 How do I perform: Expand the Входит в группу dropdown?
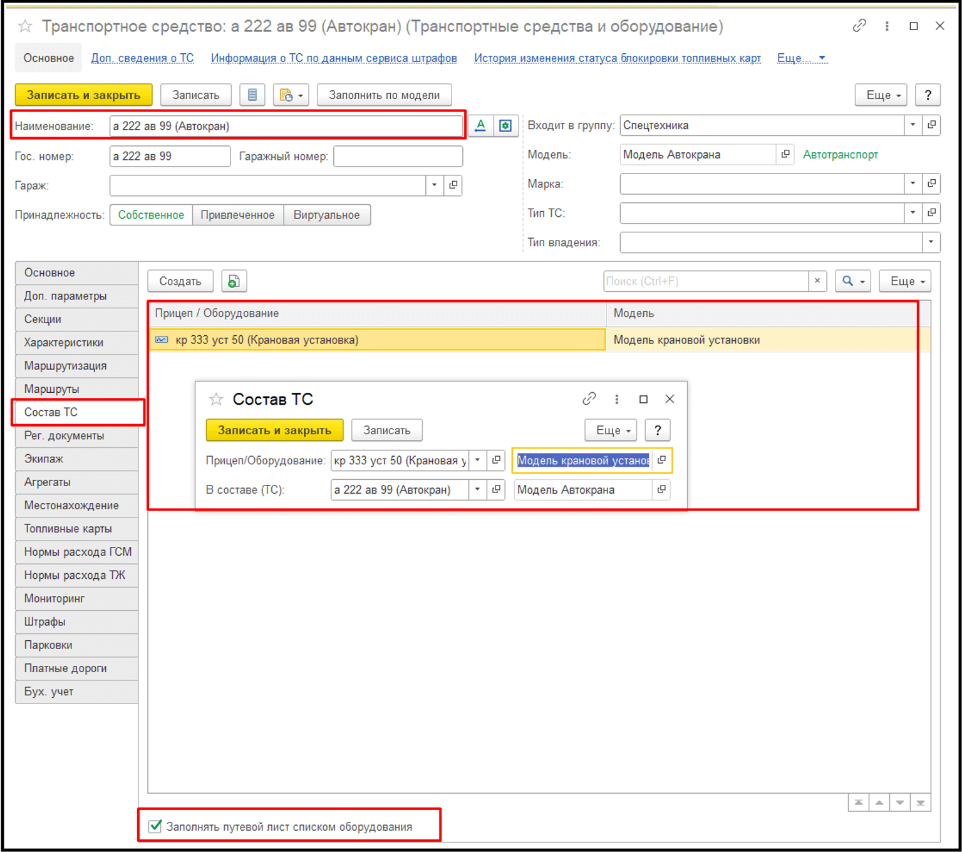[913, 125]
